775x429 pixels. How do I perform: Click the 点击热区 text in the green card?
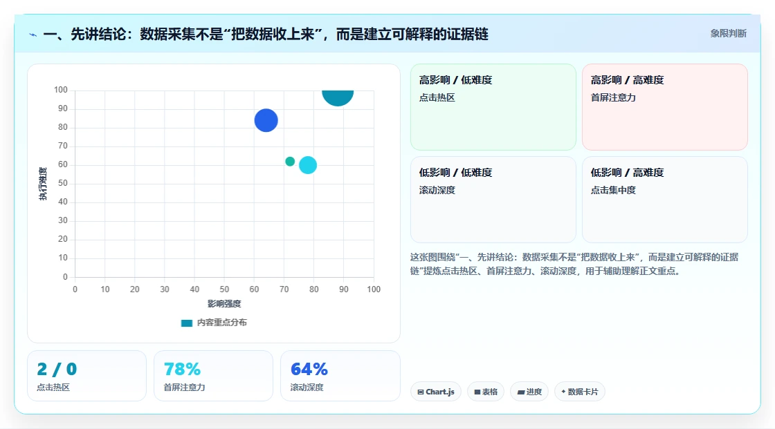(x=437, y=97)
